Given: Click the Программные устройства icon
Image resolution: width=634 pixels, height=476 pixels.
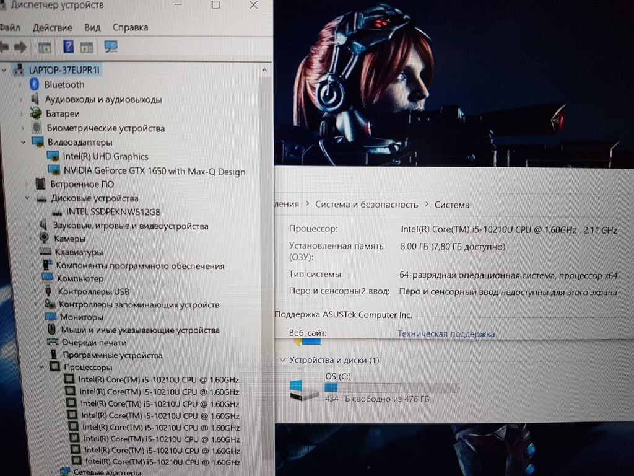Looking at the screenshot, I should point(54,355).
